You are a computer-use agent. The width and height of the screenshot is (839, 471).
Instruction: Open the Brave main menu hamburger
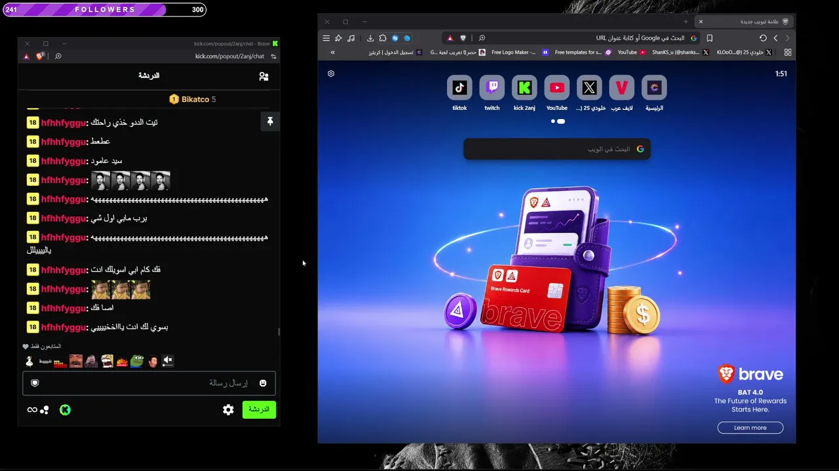(326, 38)
